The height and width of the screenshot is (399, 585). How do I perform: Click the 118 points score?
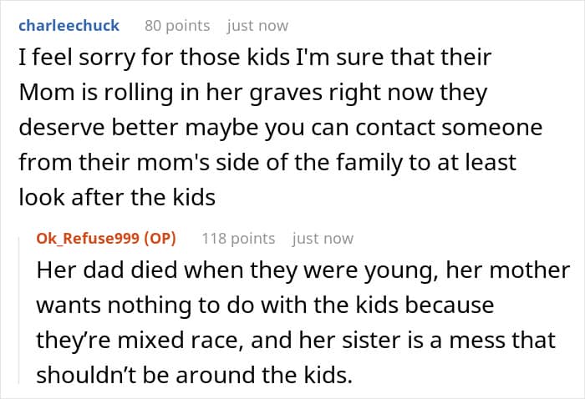pos(238,238)
